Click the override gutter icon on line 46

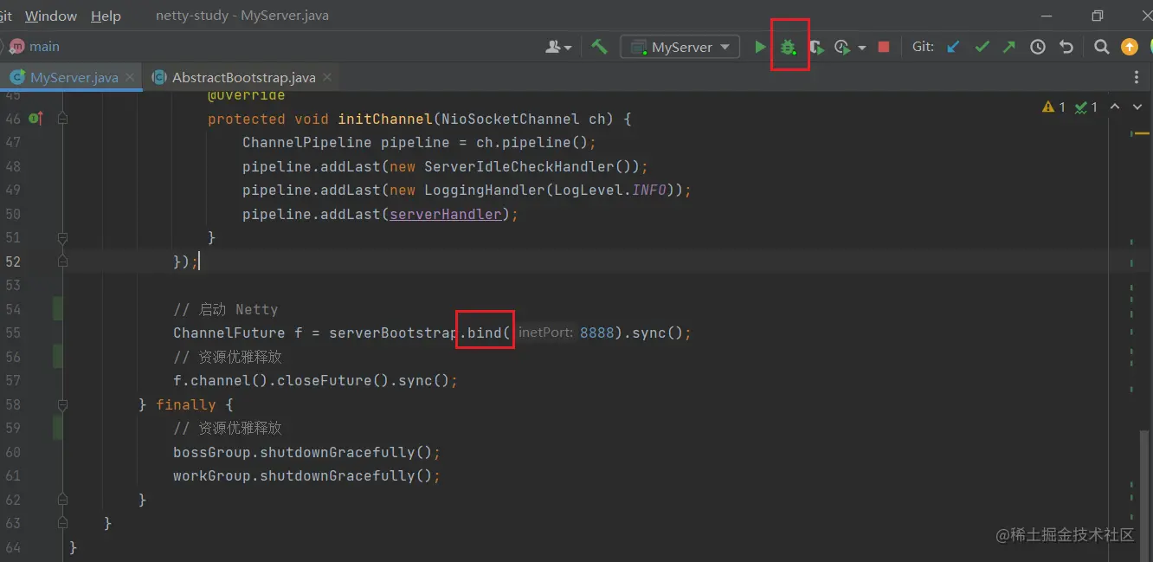[35, 119]
